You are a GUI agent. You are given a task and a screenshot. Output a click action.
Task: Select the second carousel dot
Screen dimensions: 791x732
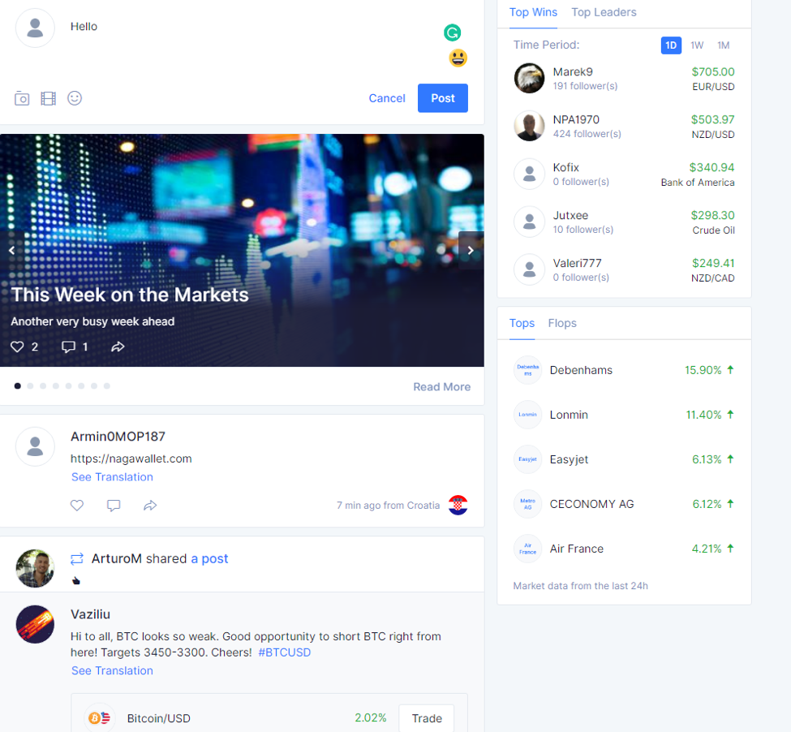(x=30, y=386)
